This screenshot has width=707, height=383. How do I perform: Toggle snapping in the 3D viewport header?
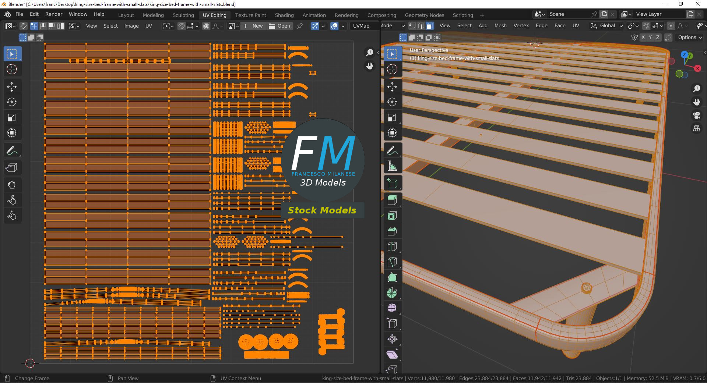[646, 26]
